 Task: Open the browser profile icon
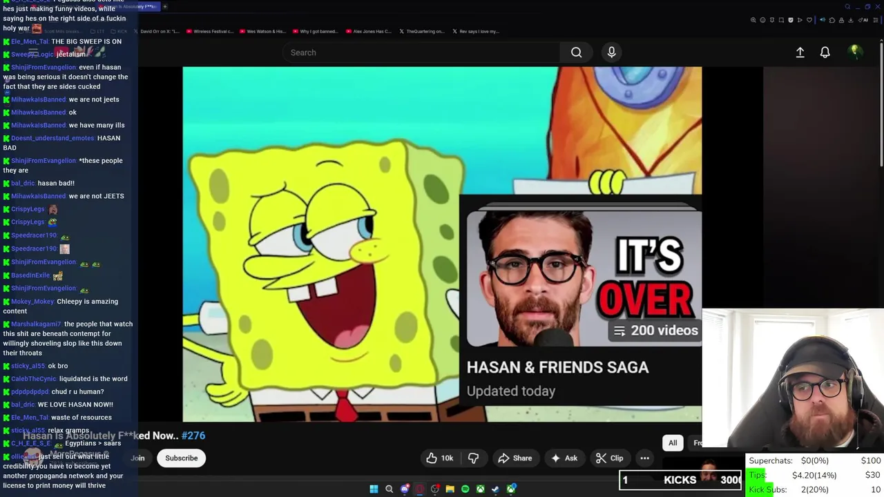click(841, 20)
